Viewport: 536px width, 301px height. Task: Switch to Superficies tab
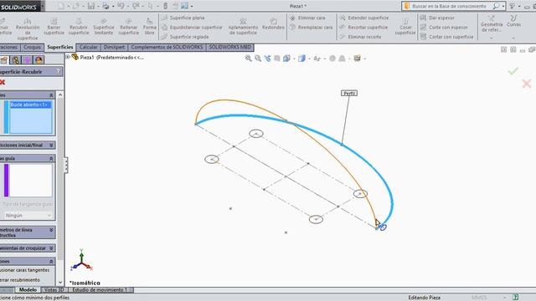(60, 48)
